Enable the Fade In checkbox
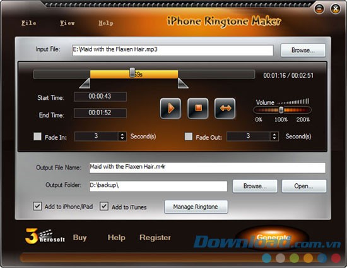 [x=37, y=137]
